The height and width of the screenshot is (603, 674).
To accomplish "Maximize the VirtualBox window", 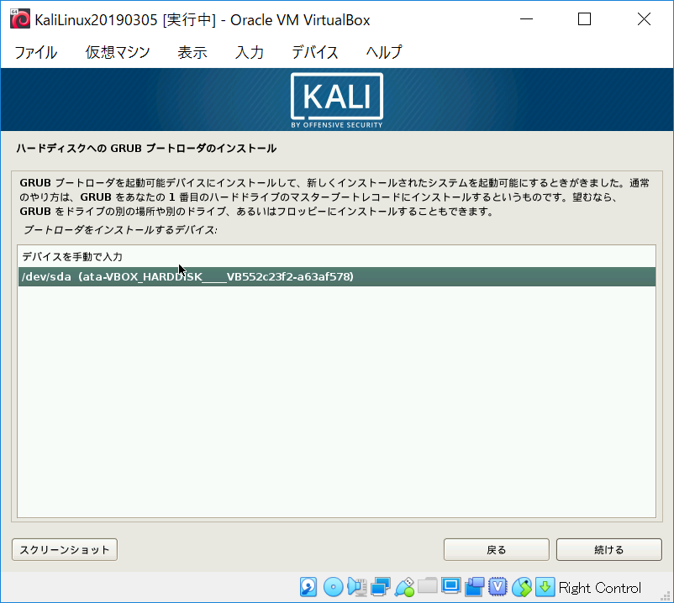I will tap(585, 19).
